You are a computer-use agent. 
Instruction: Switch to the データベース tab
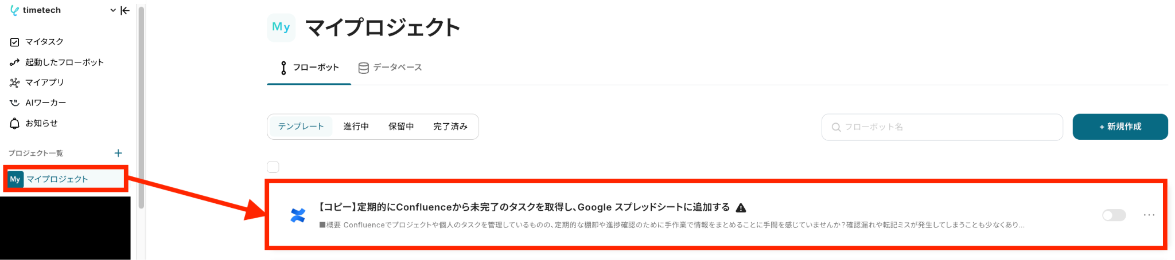coord(390,68)
